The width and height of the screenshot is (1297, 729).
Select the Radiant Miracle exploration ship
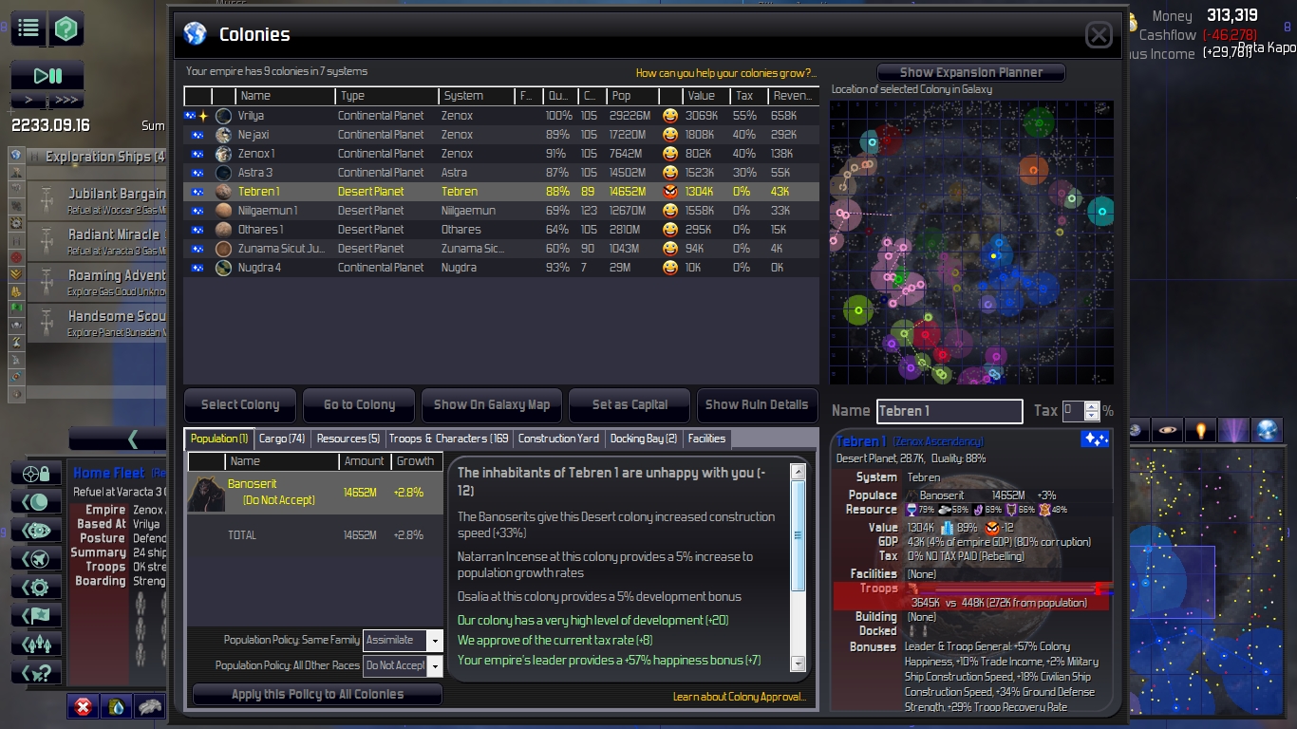95,241
